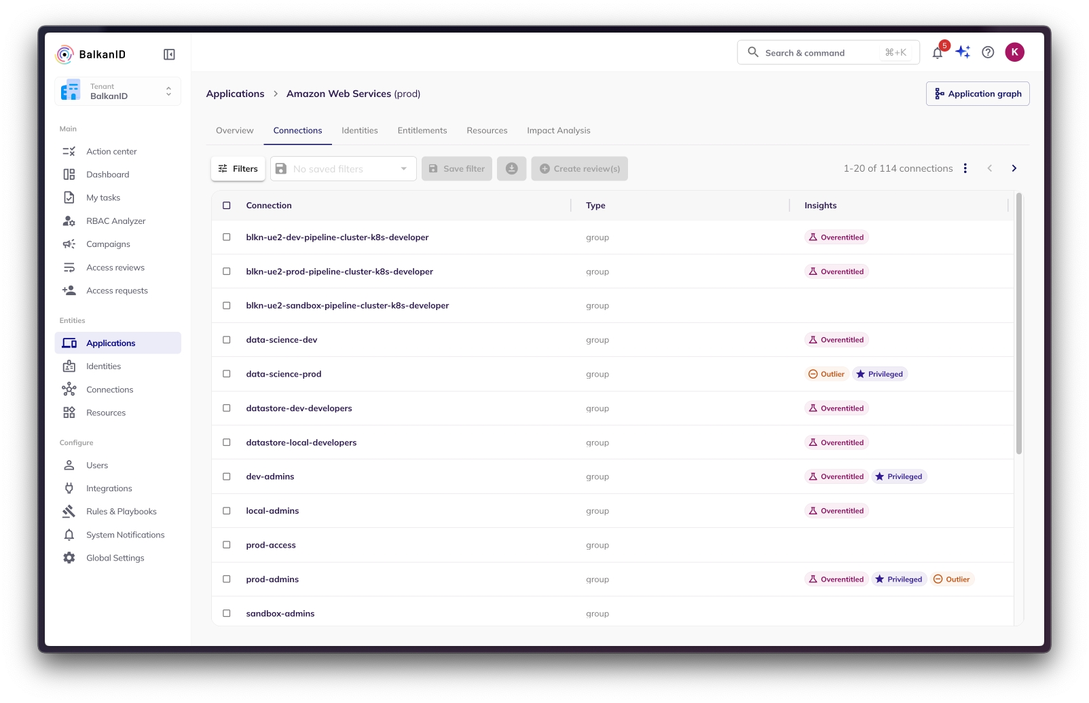
Task: Switch to Overview tab
Action: [x=234, y=130]
